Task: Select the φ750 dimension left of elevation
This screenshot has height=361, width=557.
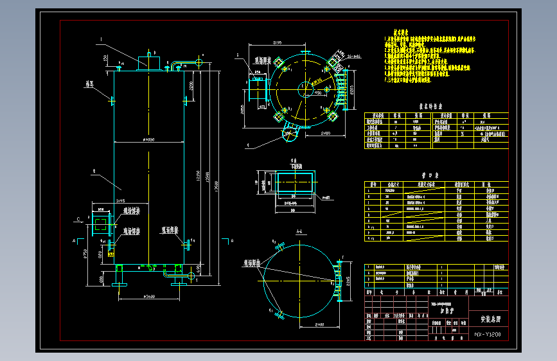Action: click(85, 254)
